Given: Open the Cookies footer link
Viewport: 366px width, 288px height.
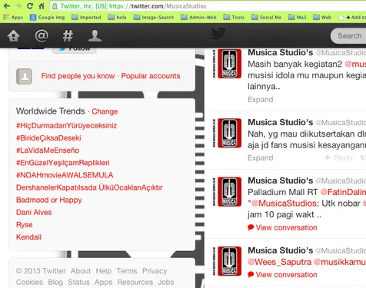Looking at the screenshot, I should coord(29,282).
